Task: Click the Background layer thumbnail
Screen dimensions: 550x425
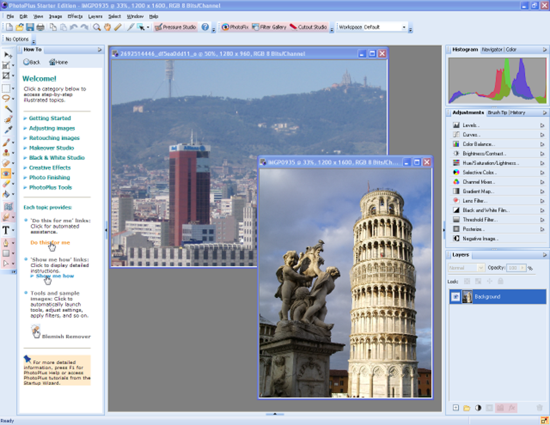Action: click(467, 297)
